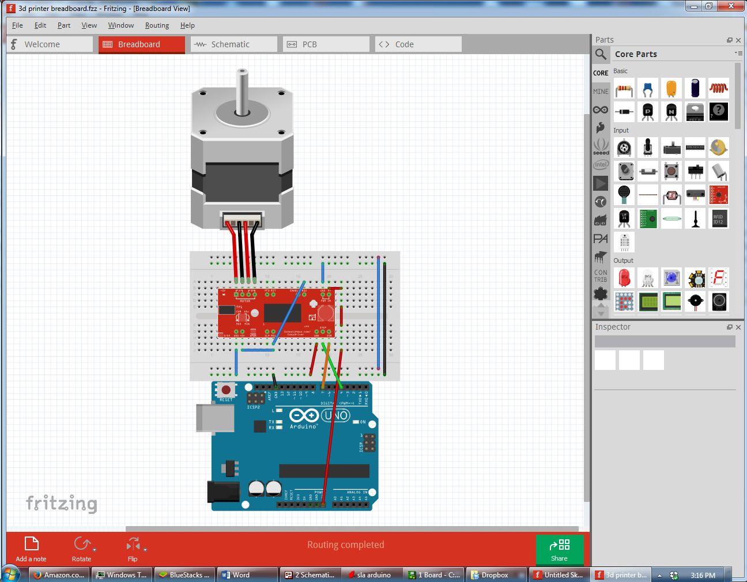Open the Routing menu
This screenshot has height=582, width=747.
157,25
